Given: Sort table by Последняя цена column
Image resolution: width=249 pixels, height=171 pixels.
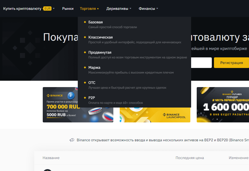Looking at the screenshot, I should [x=190, y=158].
